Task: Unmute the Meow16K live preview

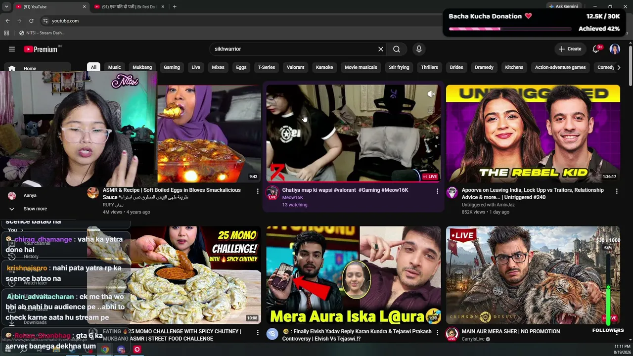Action: point(431,94)
